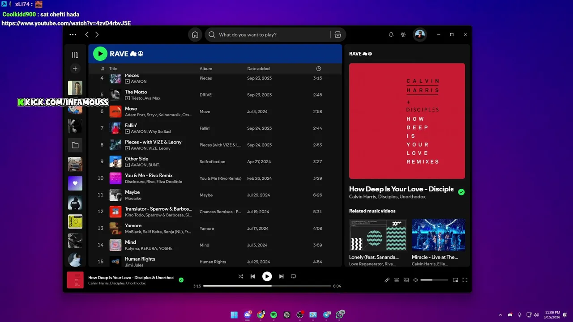Open Miracle - Live at The... music video
573x322 pixels.
(438, 235)
